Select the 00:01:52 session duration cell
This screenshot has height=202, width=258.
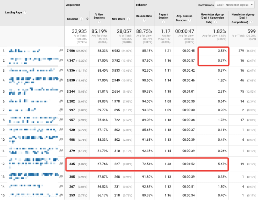[189, 164]
